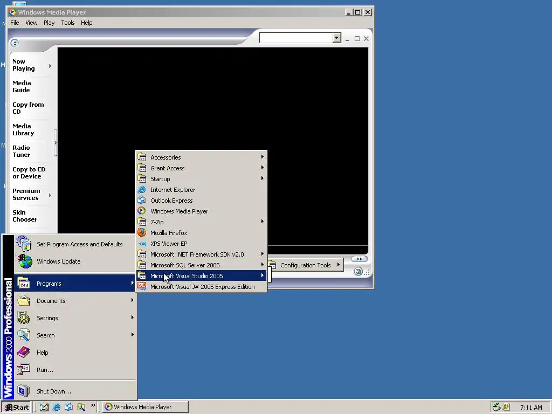Click the XPS Viewer EP icon
Screen dimensions: 552x414
point(142,244)
